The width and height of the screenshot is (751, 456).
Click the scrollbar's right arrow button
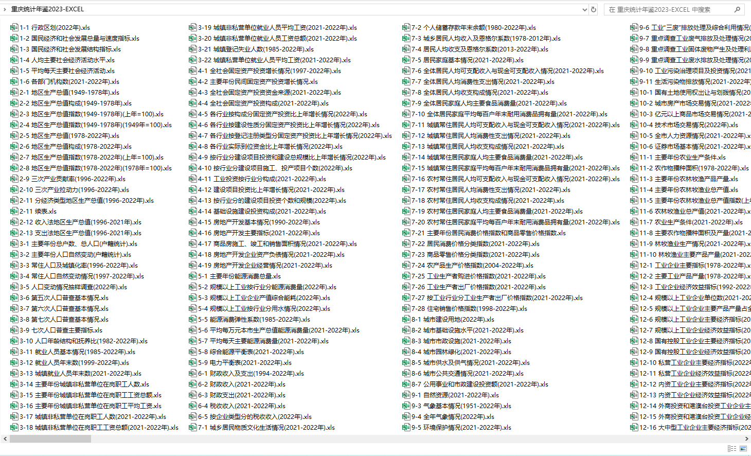[746, 439]
